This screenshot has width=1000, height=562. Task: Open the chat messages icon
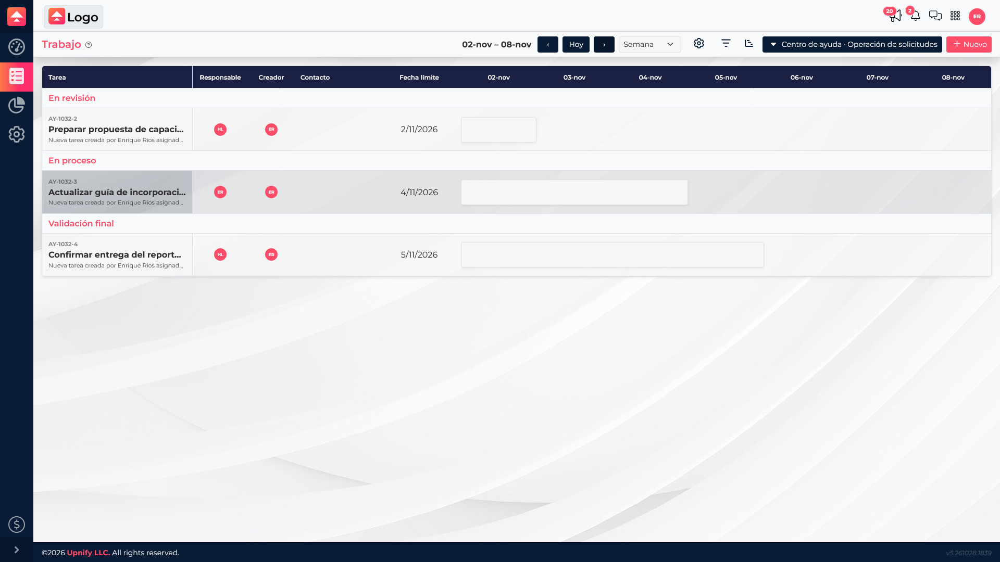click(935, 16)
